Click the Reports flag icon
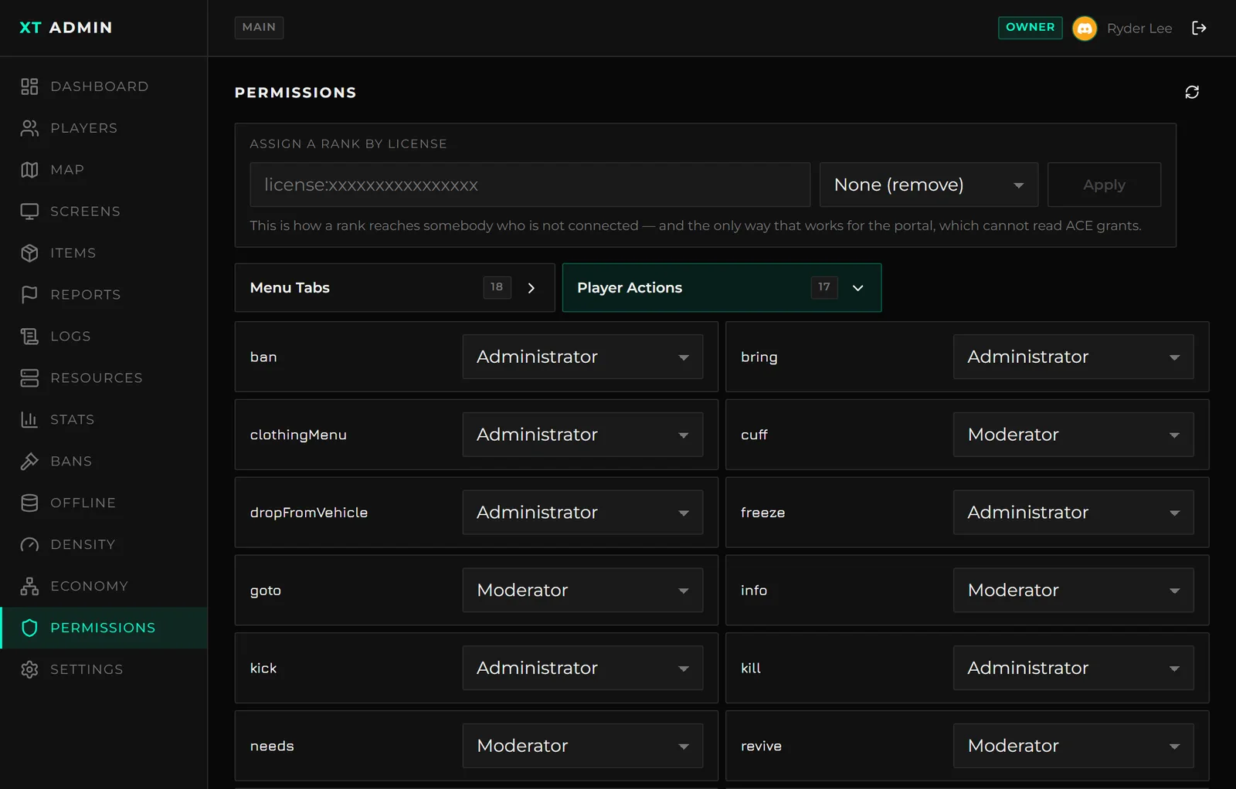This screenshot has width=1236, height=789. 29,295
